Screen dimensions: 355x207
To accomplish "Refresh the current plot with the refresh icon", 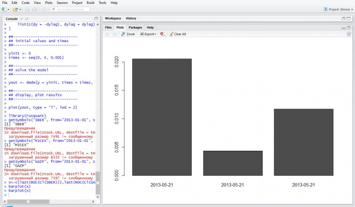I will click(348, 34).
